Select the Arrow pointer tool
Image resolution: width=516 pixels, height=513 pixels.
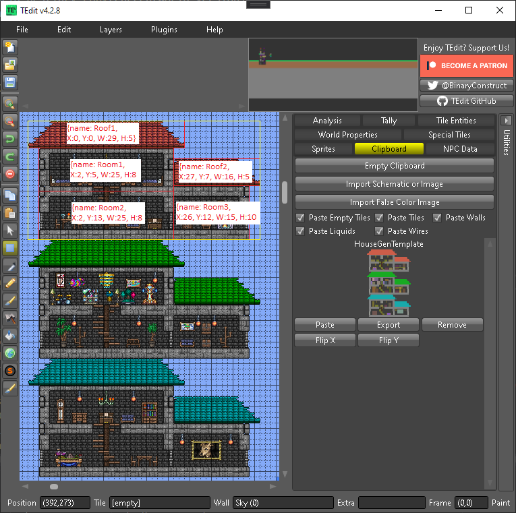10,231
